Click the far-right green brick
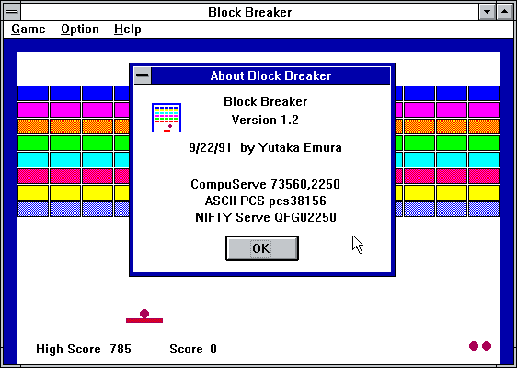517x368 pixels. (484, 144)
